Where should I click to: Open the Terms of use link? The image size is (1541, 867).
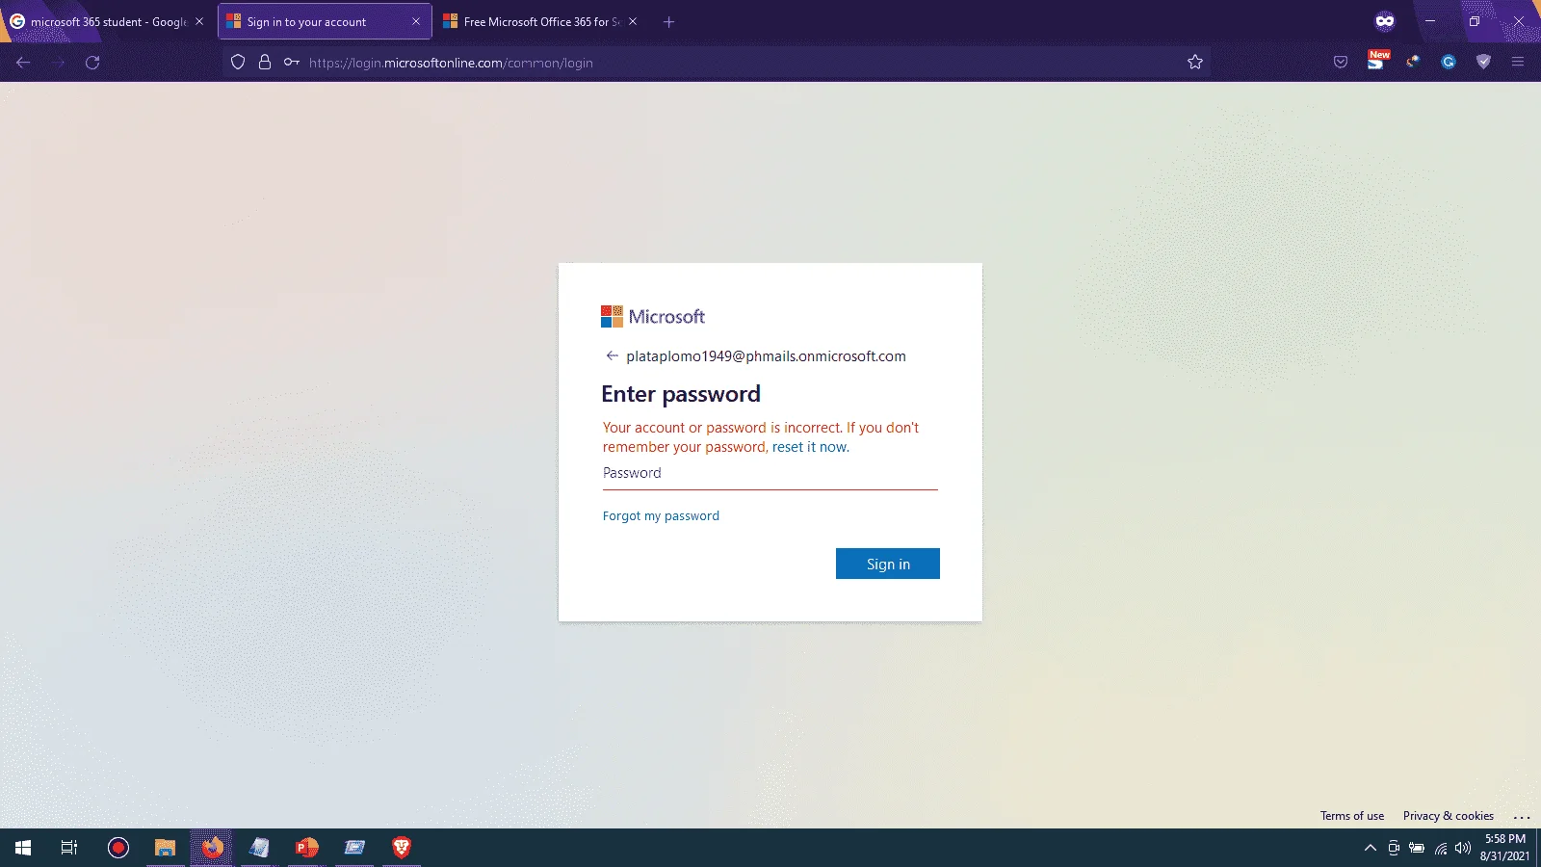click(1352, 816)
